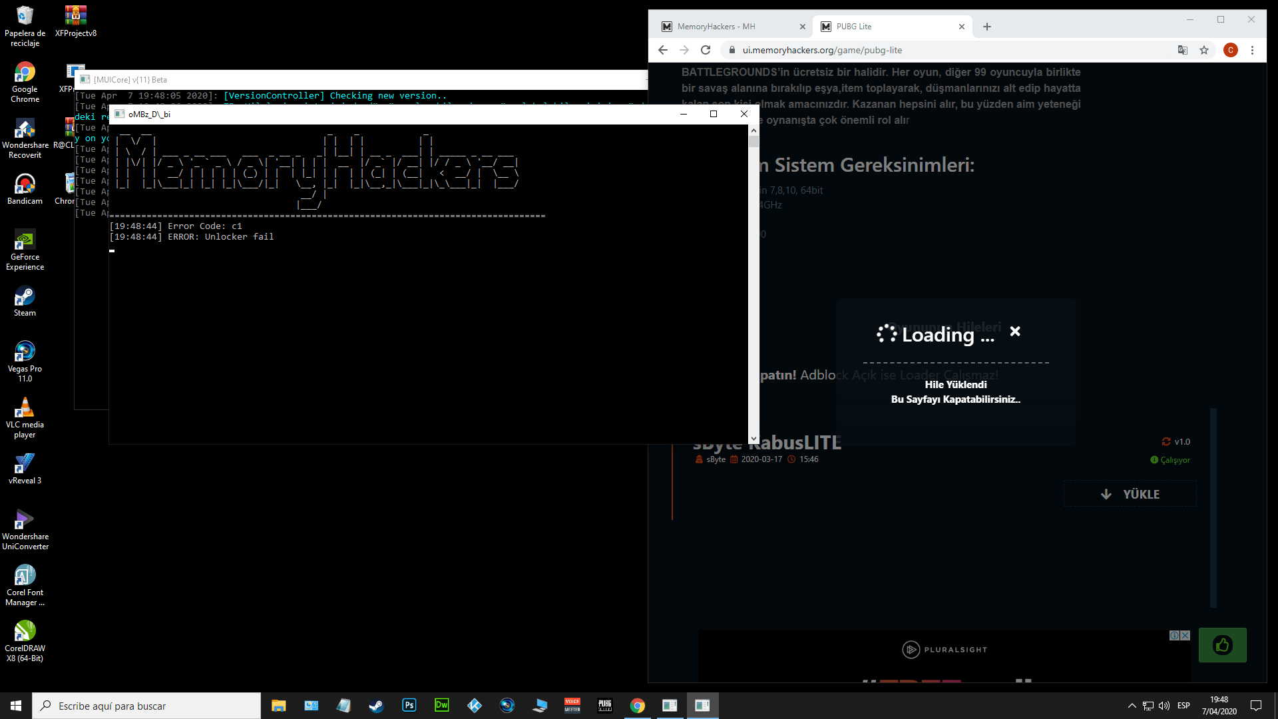Viewport: 1278px width, 719px height.
Task: Close the MemoryHackers - MH tab
Action: [x=802, y=27]
